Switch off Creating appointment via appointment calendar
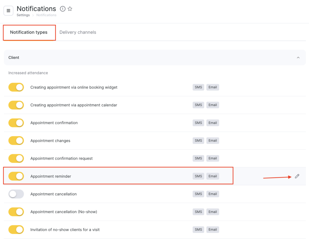Image resolution: width=309 pixels, height=241 pixels. pyautogui.click(x=16, y=105)
